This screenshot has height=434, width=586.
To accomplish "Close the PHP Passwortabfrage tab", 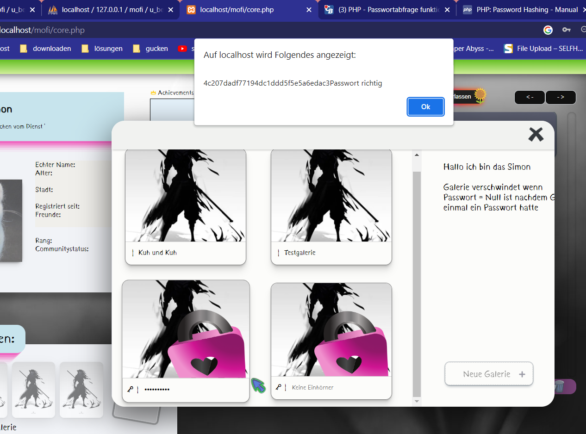I will pos(447,10).
